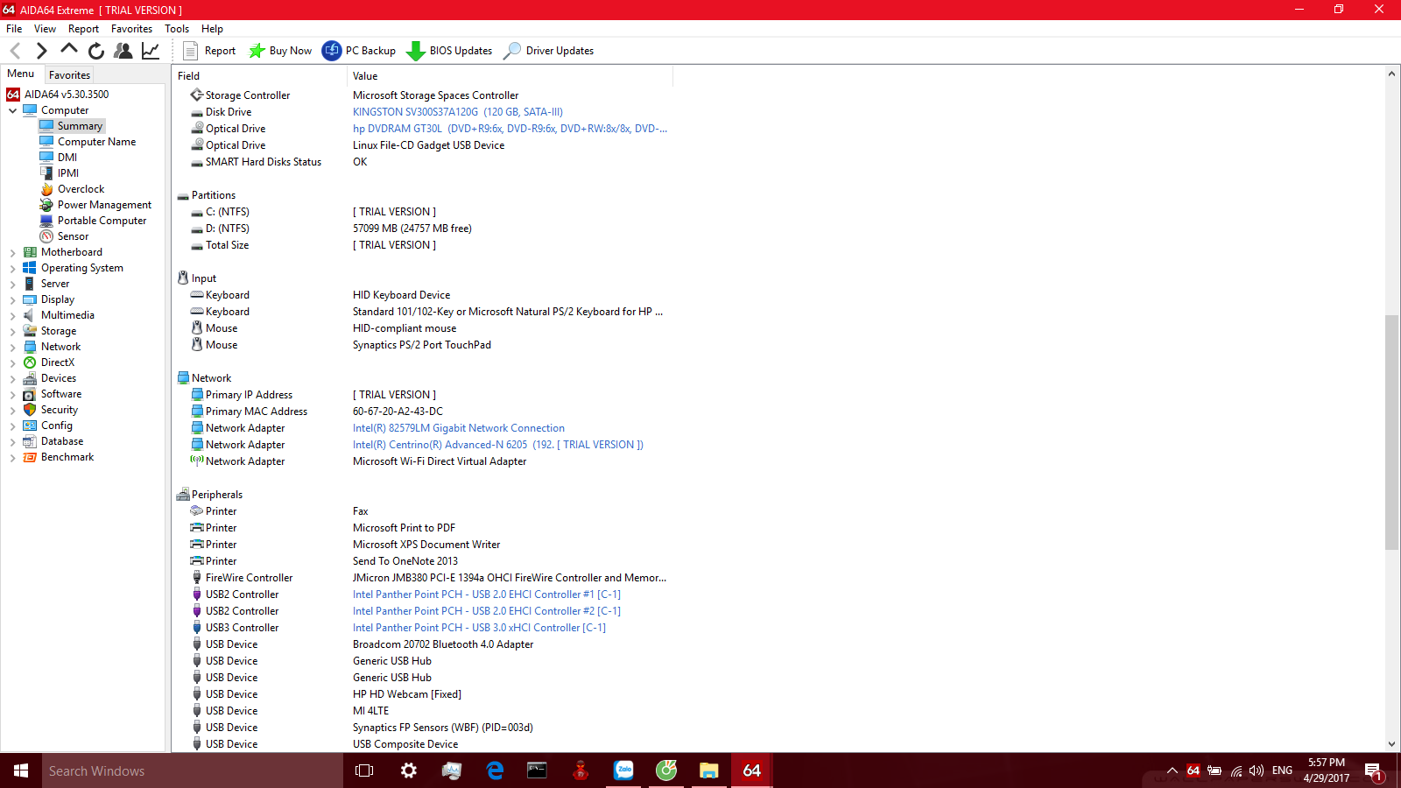The width and height of the screenshot is (1401, 788).
Task: Expand the Network tree node
Action: pyautogui.click(x=13, y=347)
